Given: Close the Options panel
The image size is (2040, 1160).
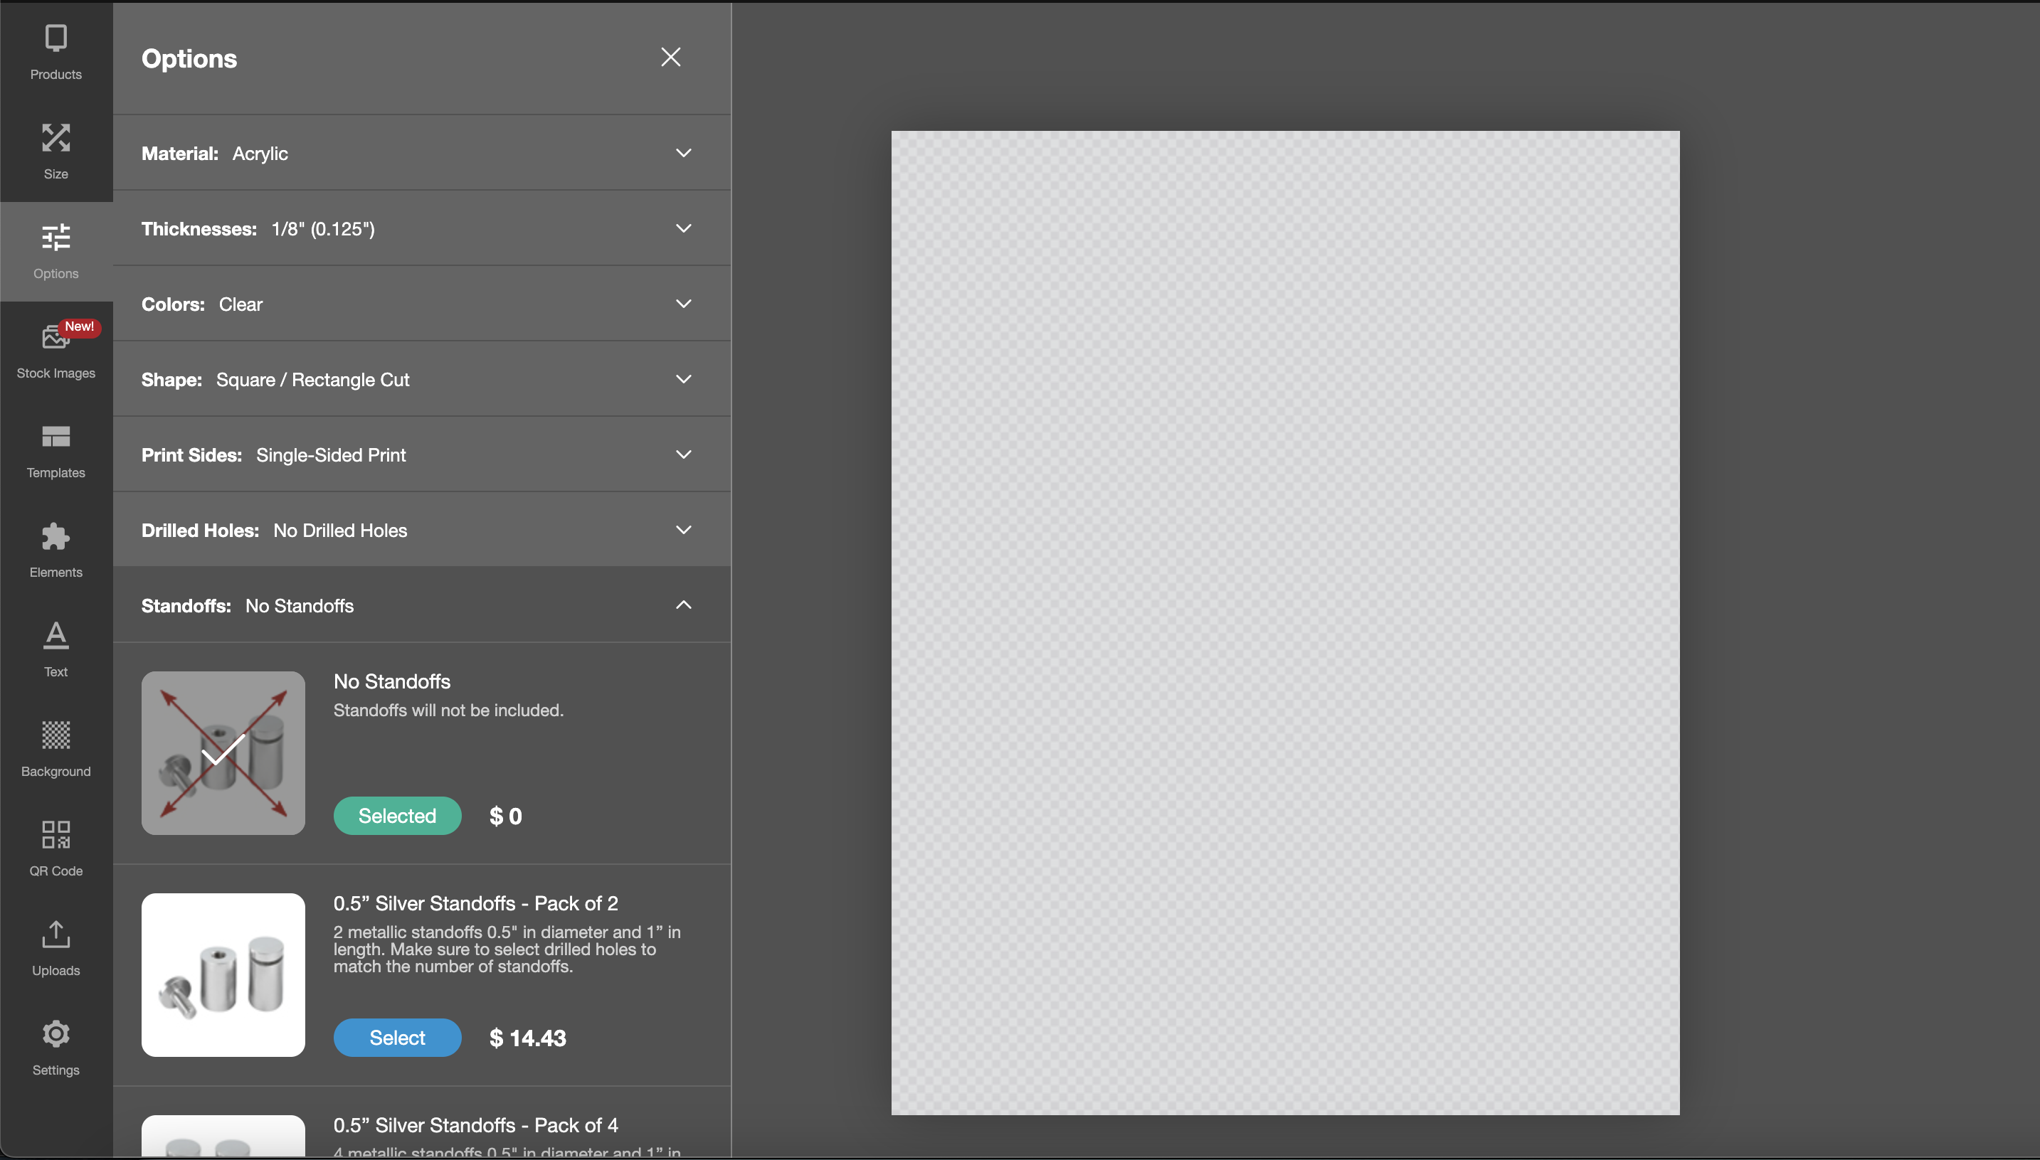Looking at the screenshot, I should [x=670, y=58].
